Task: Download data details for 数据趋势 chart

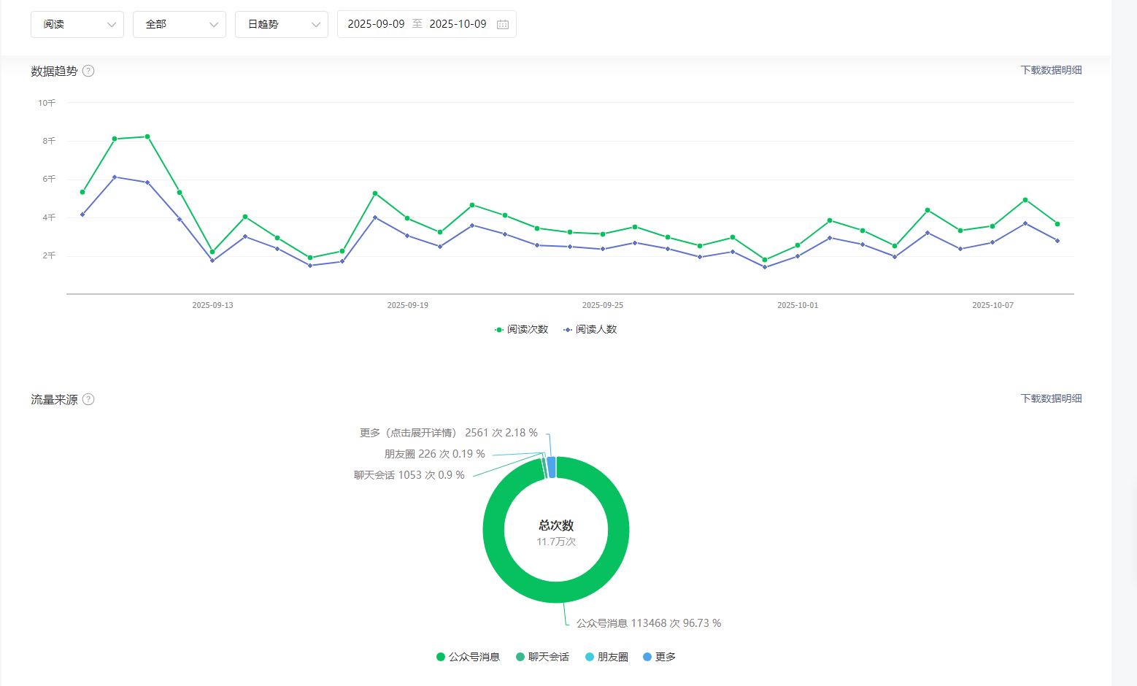Action: [x=1051, y=70]
